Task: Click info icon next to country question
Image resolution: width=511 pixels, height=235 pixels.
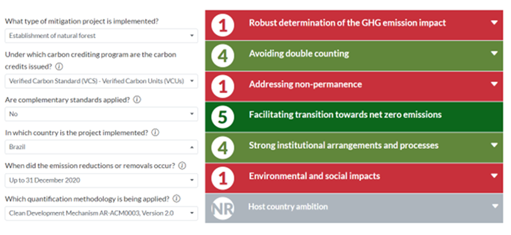Action: pos(155,133)
